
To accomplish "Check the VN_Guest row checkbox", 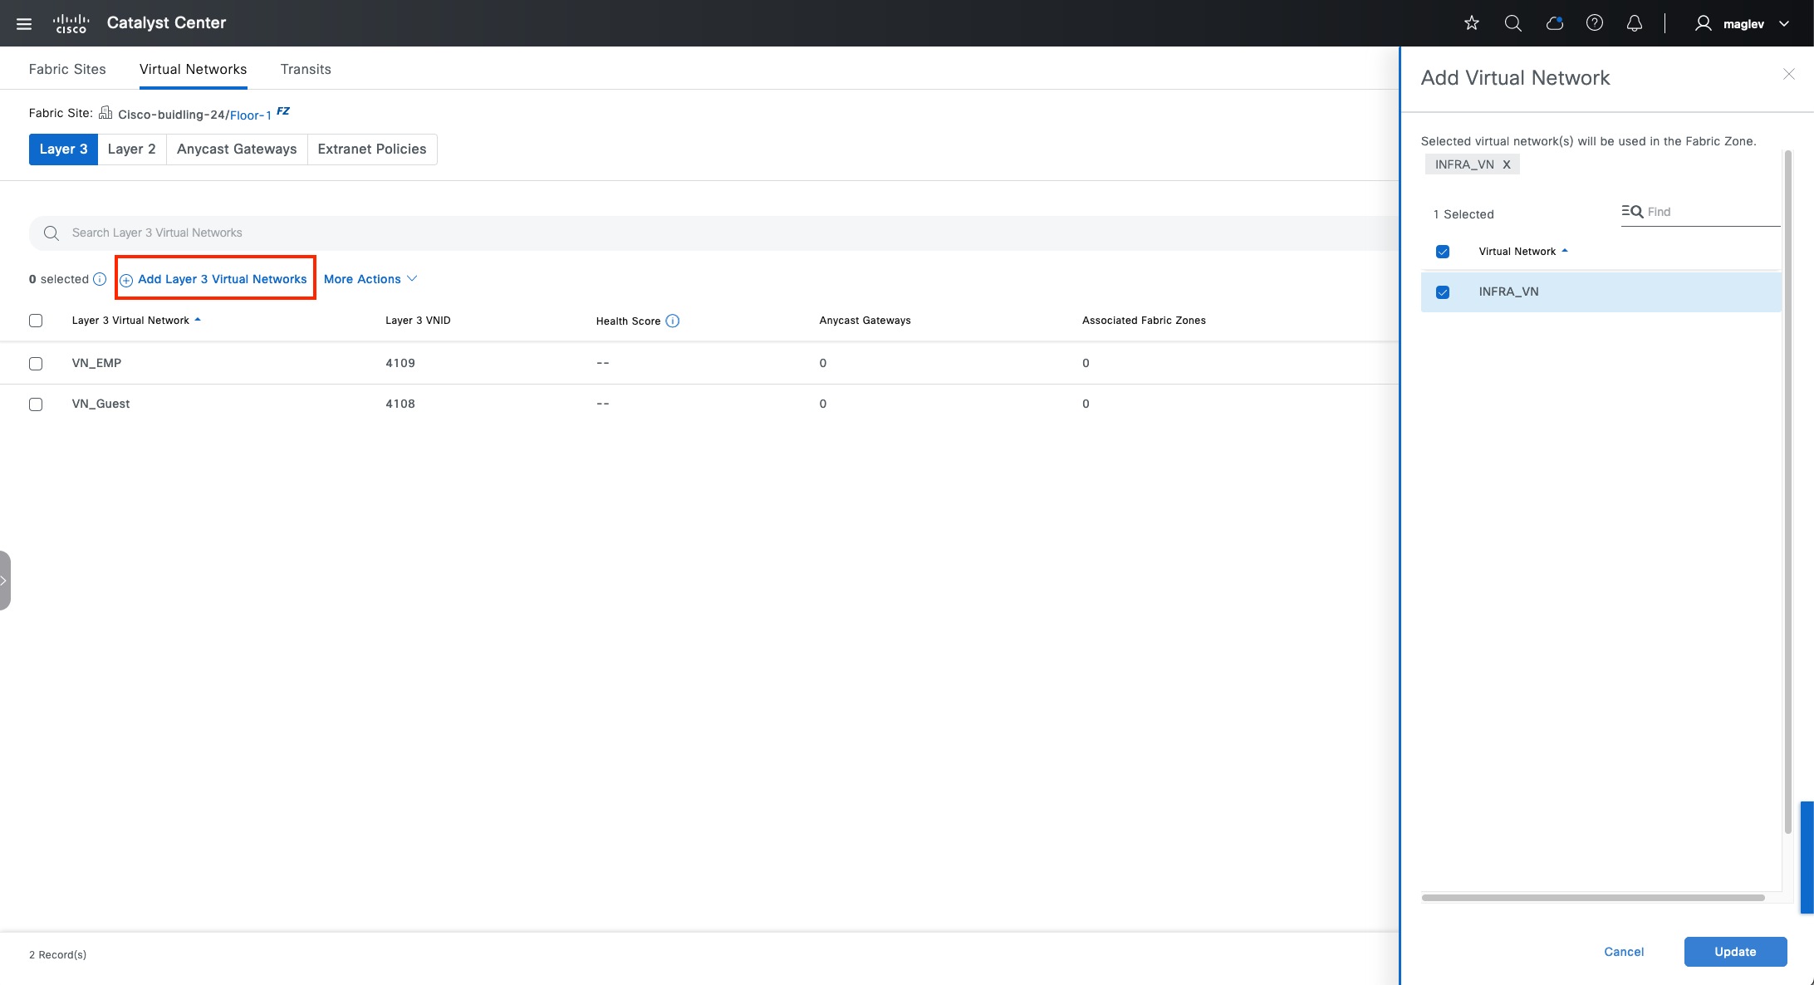I will pyautogui.click(x=36, y=404).
